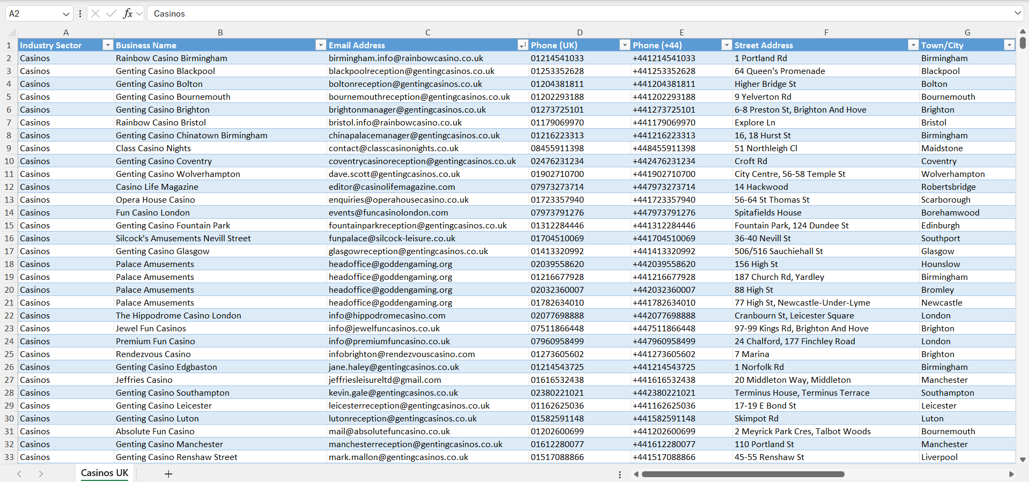Select row 22 header
Viewport: 1029px width, 482px height.
(9, 315)
